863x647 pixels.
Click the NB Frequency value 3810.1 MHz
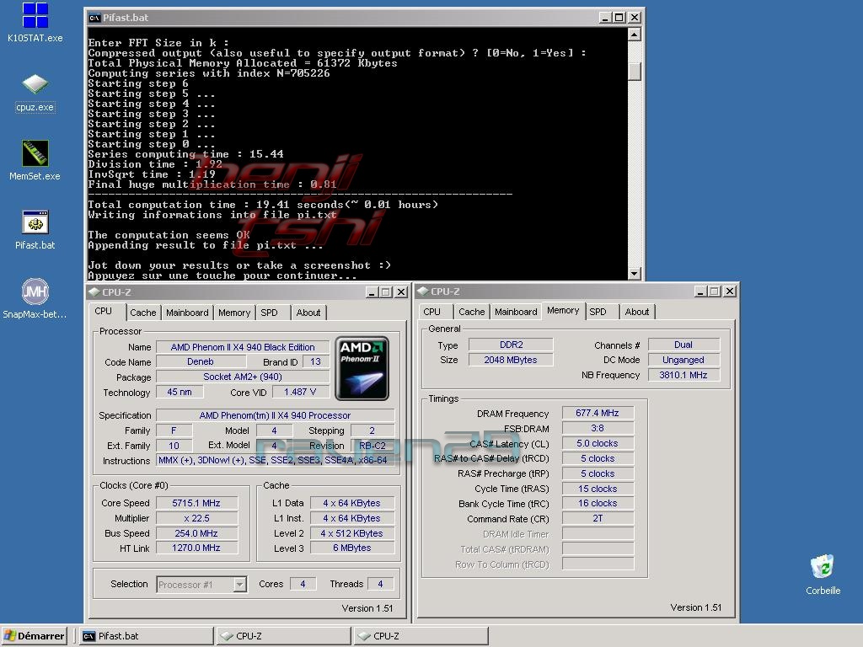[683, 375]
